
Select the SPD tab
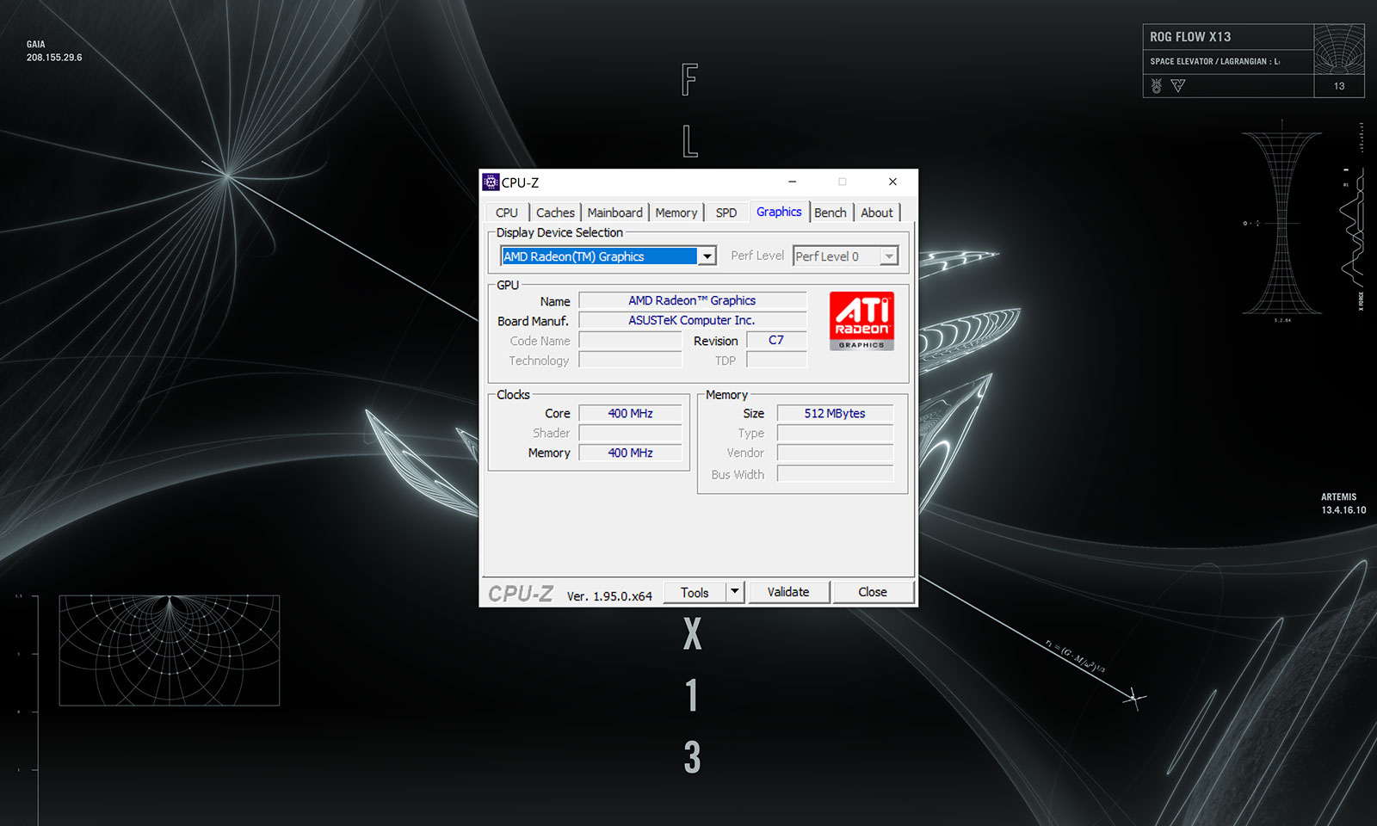click(726, 213)
